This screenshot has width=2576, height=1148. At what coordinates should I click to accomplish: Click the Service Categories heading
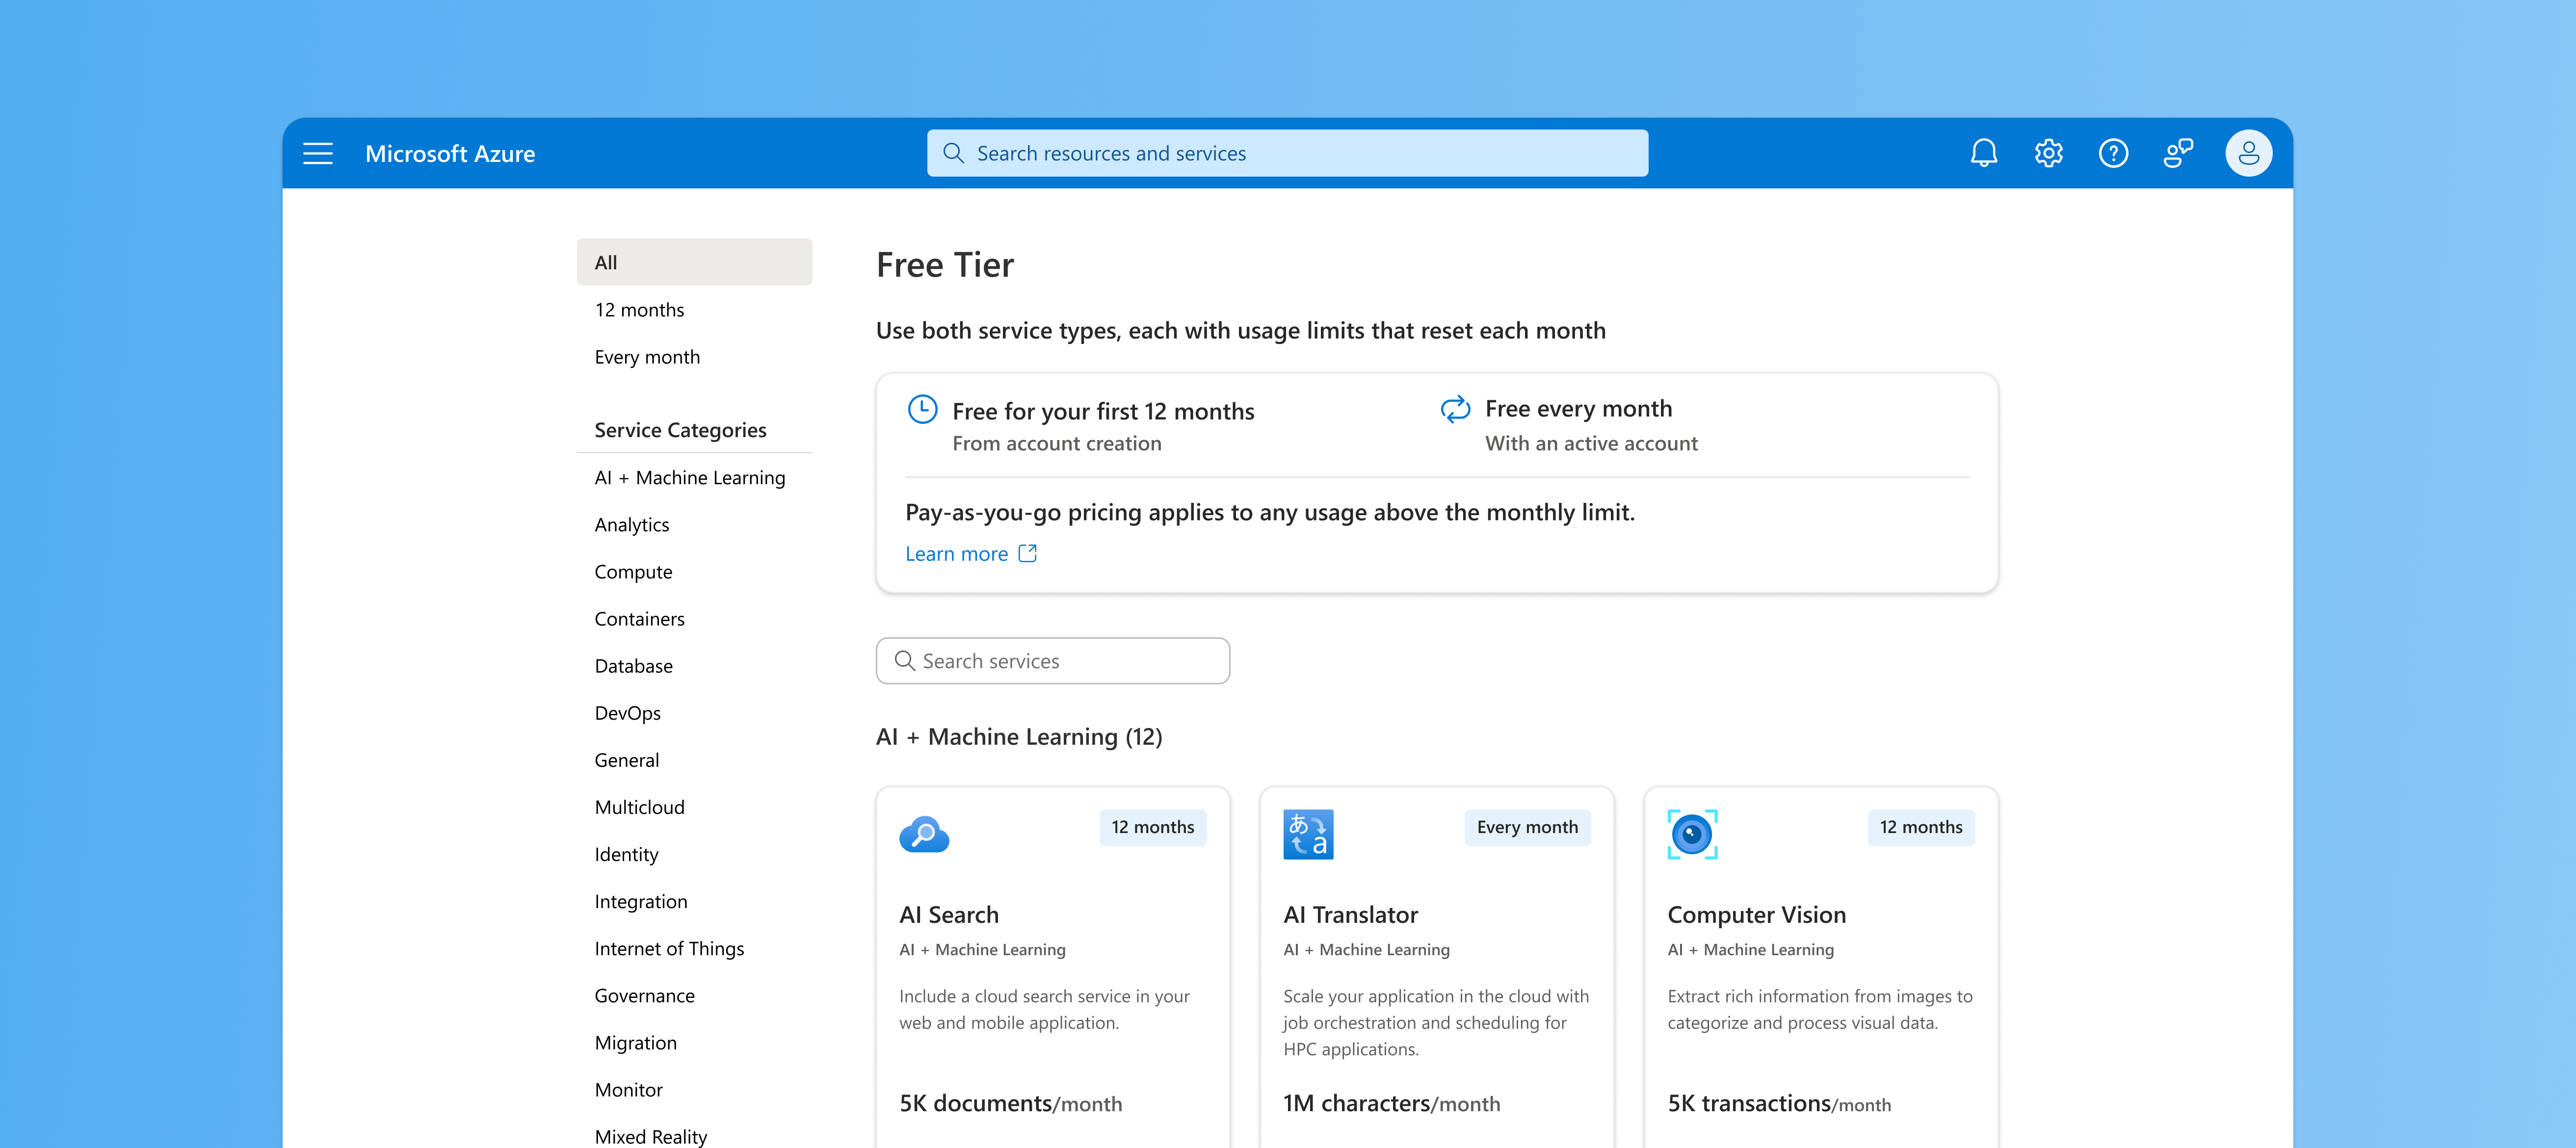pyautogui.click(x=680, y=429)
